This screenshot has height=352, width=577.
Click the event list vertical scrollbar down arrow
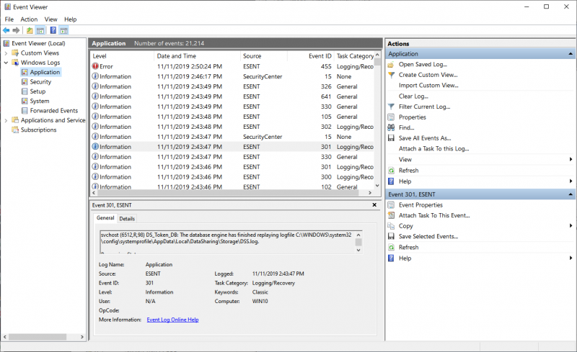point(377,186)
